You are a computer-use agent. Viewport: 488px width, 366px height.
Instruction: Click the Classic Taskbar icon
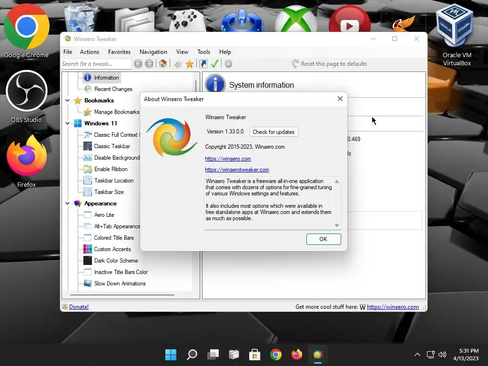click(x=88, y=146)
